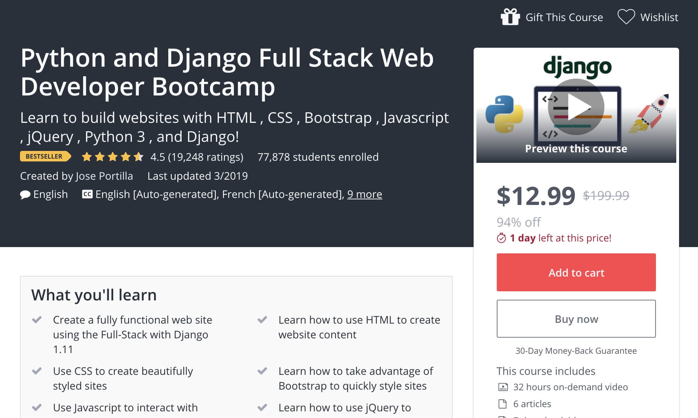The height and width of the screenshot is (418, 698).
Task: Click checkmark beside 'Use CSS to create'
Action: click(37, 371)
